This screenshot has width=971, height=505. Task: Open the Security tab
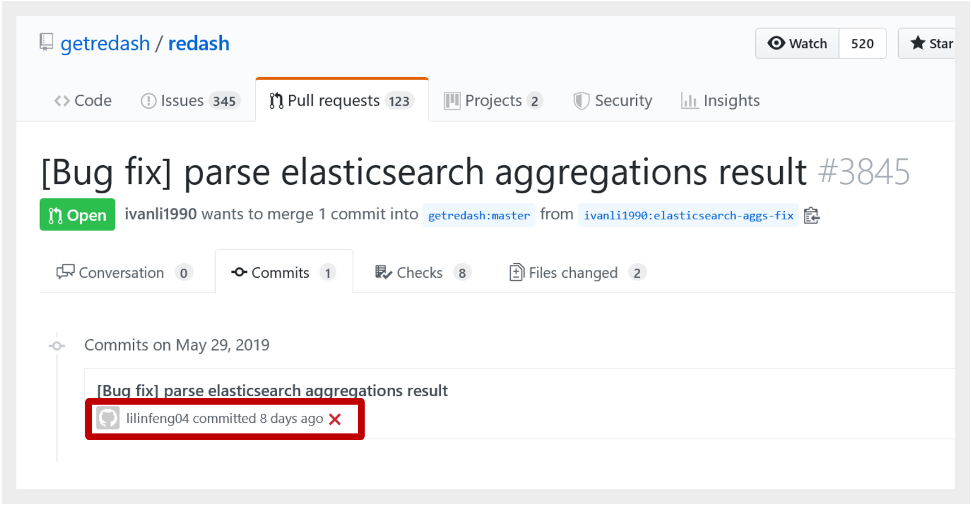613,100
